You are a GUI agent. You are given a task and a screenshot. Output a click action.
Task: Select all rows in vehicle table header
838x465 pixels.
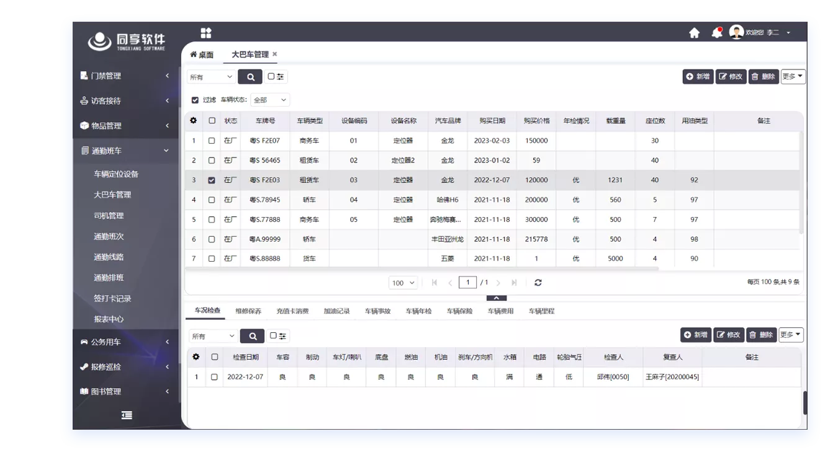tap(212, 121)
